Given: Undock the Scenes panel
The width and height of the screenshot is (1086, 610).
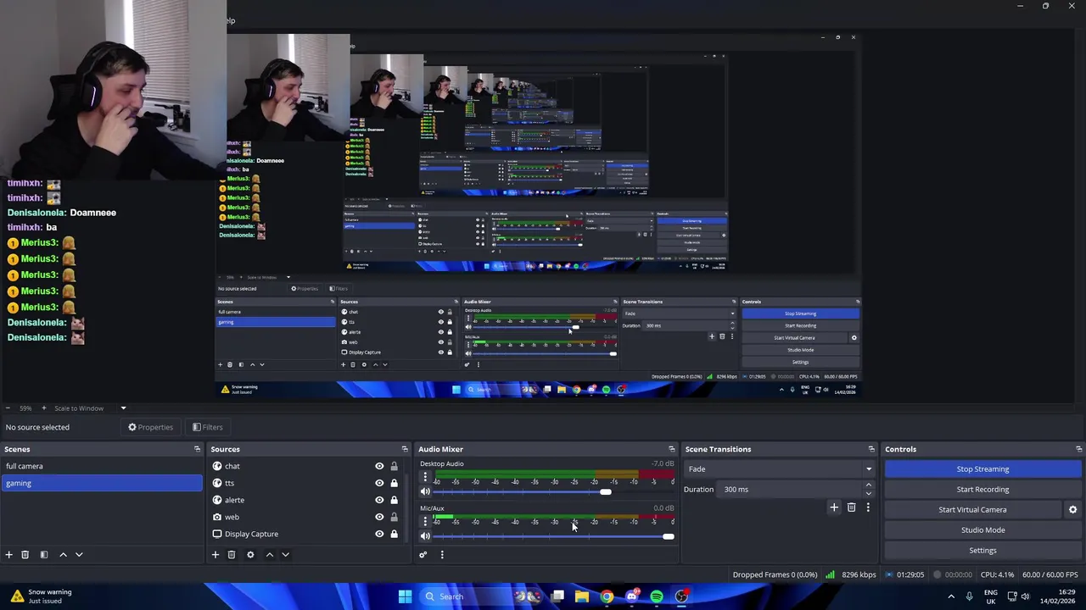Looking at the screenshot, I should (x=197, y=449).
